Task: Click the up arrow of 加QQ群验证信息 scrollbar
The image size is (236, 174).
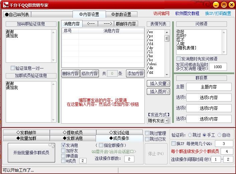Action: [x=53, y=32]
